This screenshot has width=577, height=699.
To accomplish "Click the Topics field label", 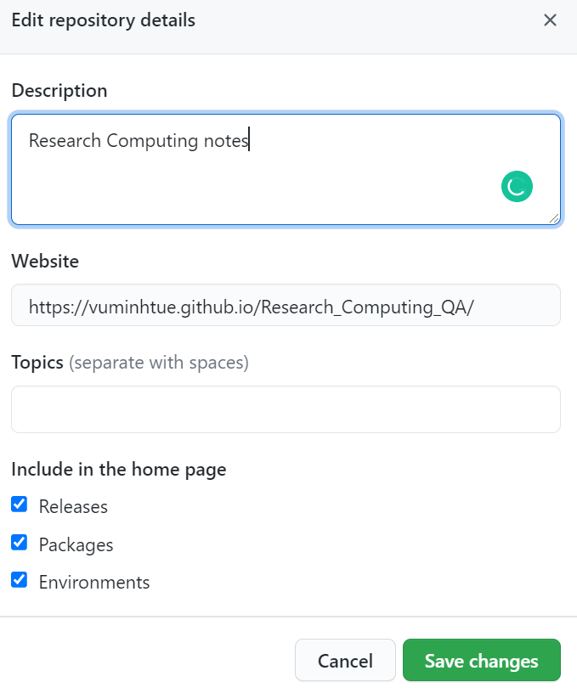I will tap(37, 363).
